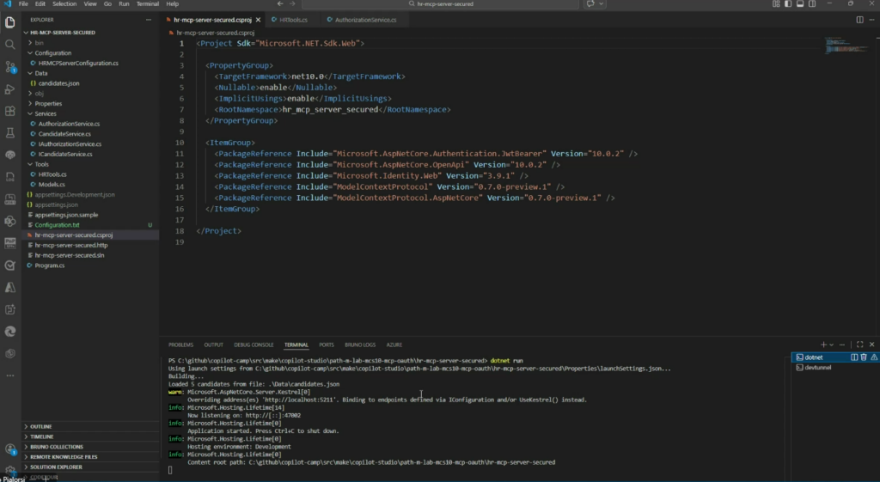Kill the dotnet terminal with trash icon
The image size is (880, 482).
pos(864,357)
